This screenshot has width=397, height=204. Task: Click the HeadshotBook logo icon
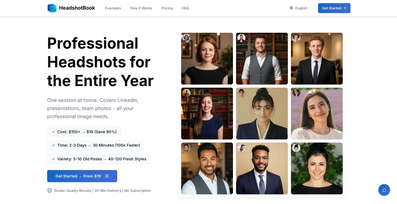pos(52,8)
